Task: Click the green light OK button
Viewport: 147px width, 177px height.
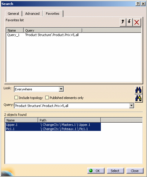Action: (96, 171)
